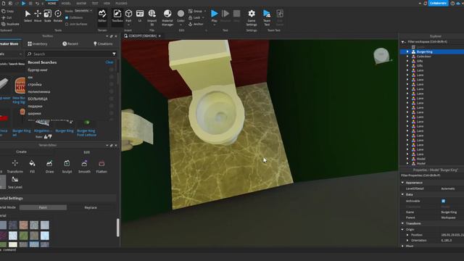This screenshot has width=464, height=261.
Task: Pick recent search 'БОЛЬНИЦА'
Action: tap(38, 99)
